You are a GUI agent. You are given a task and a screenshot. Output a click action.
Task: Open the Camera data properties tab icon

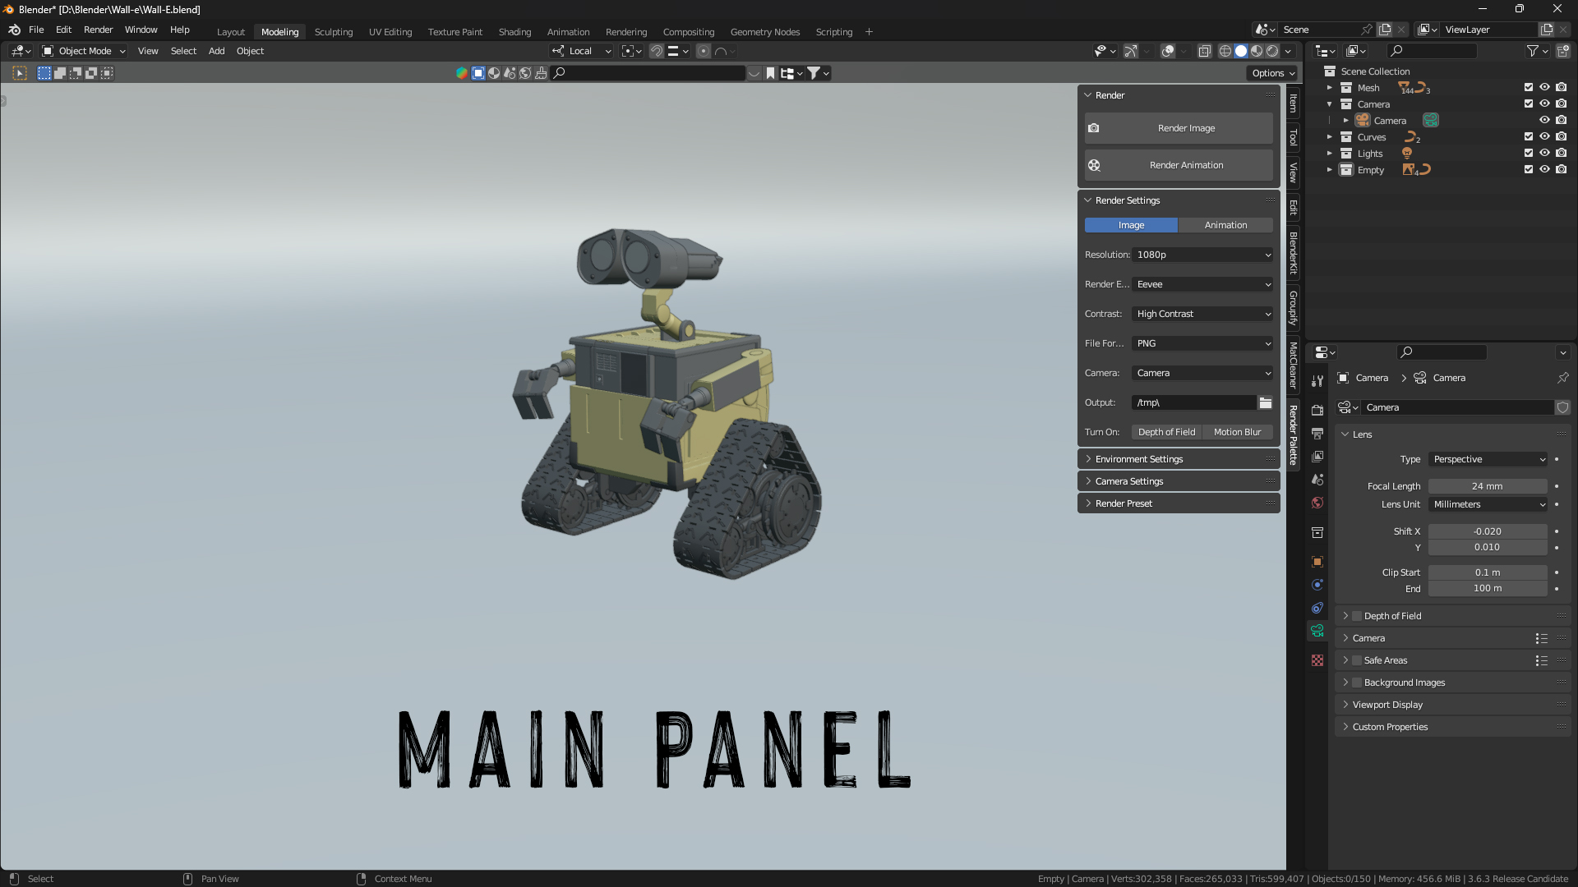coord(1317,631)
